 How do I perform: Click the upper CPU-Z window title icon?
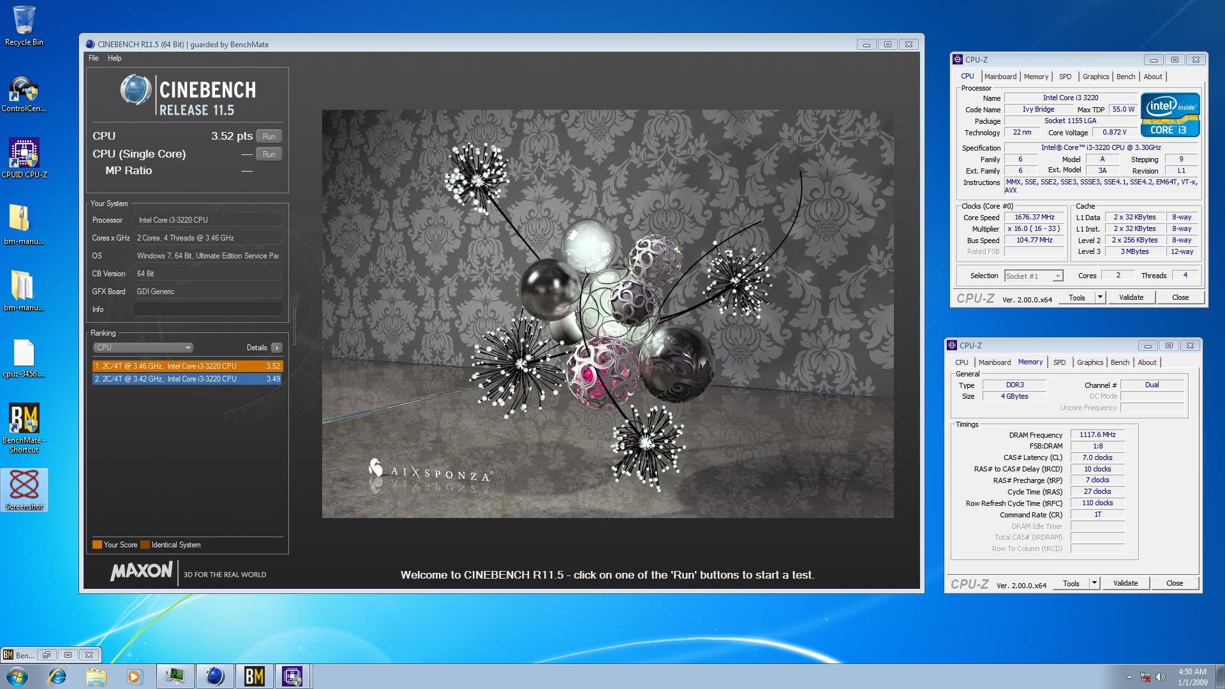[x=958, y=59]
